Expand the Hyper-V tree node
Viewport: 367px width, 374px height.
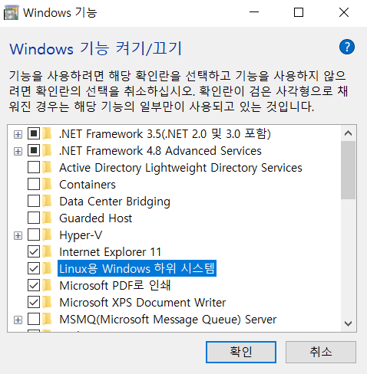click(18, 235)
